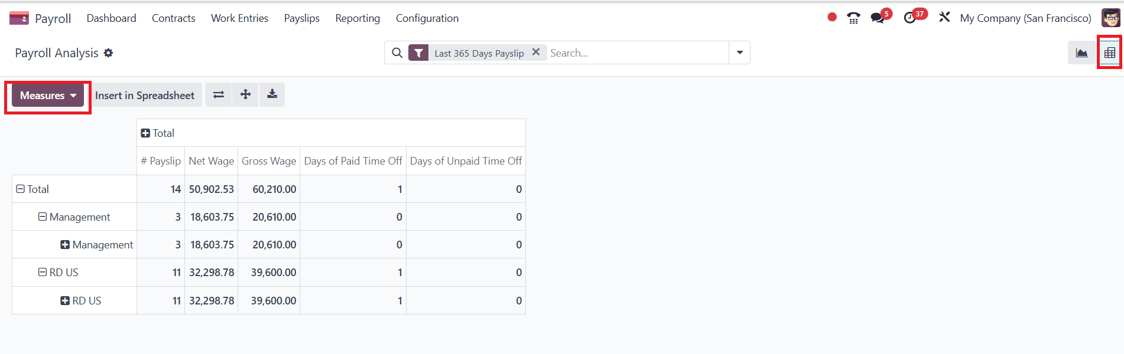Open the My Company (San Francisco) switcher
The height and width of the screenshot is (354, 1124).
click(1025, 18)
